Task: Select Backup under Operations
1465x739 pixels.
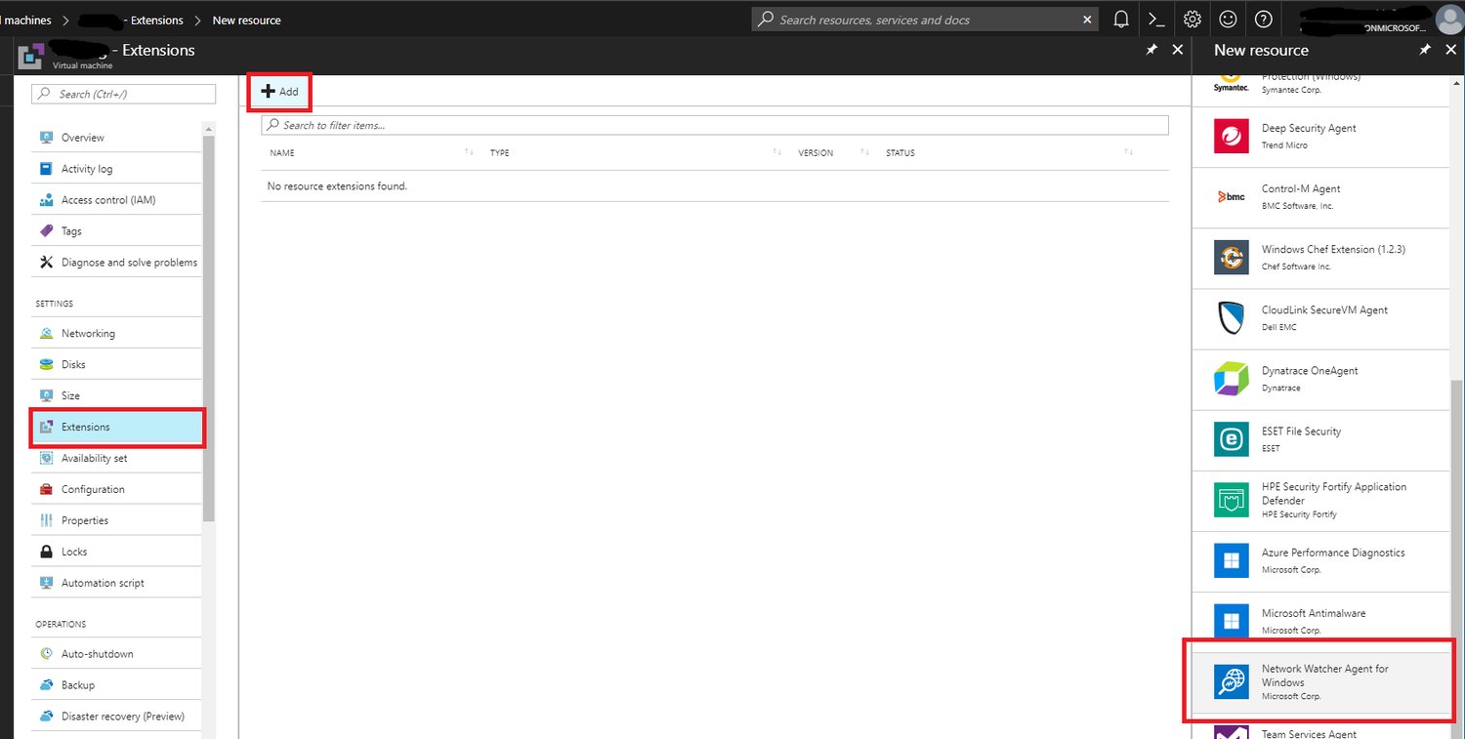Action: coord(77,684)
